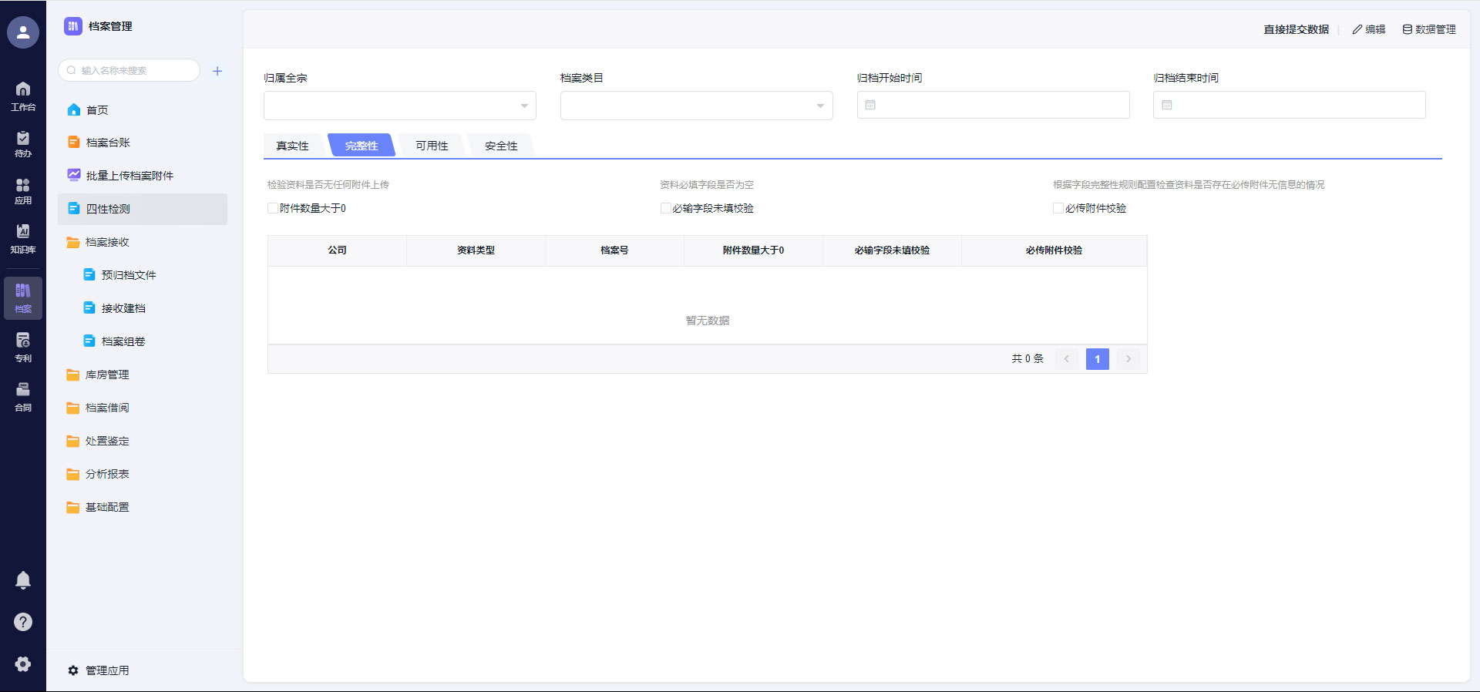Viewport: 1480px width, 692px height.
Task: Check the 必输字段未填校验 checkbox
Action: tap(665, 208)
